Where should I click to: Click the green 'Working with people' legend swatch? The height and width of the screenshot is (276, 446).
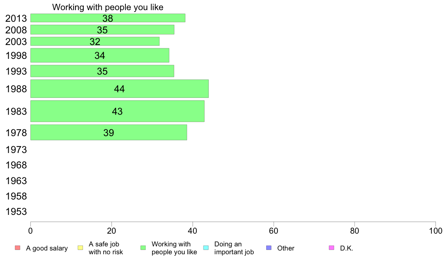pos(143,248)
